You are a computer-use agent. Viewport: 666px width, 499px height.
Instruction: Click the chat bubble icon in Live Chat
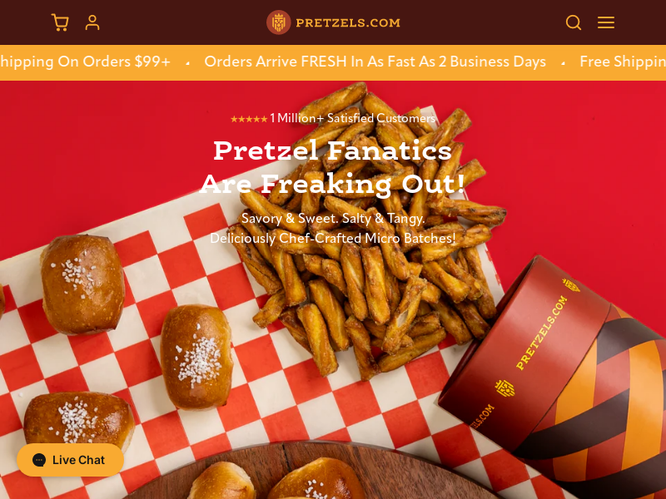pos(39,460)
